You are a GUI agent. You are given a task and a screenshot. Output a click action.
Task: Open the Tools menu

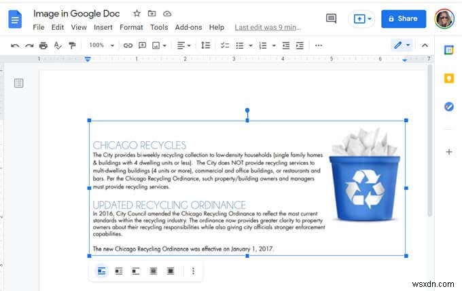click(159, 27)
